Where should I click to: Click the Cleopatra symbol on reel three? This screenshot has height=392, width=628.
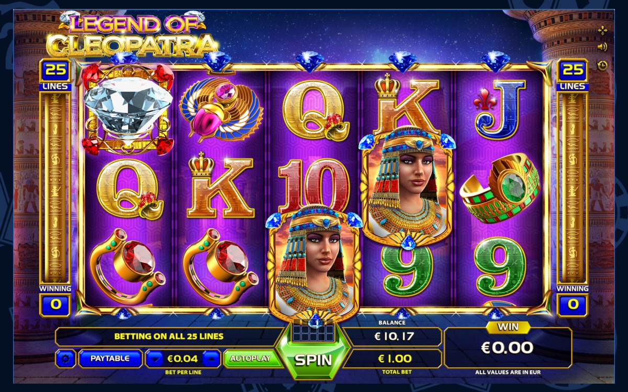pos(314,264)
